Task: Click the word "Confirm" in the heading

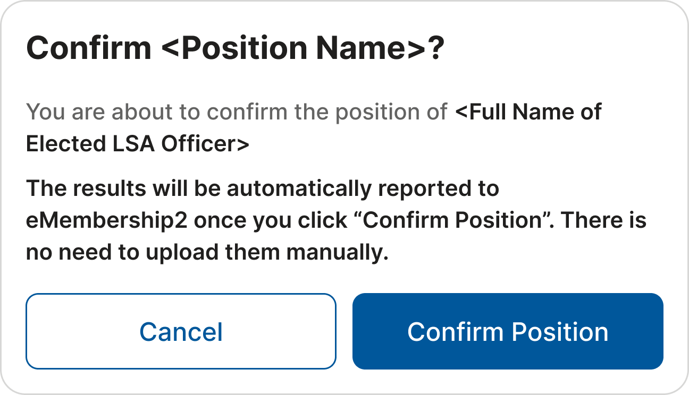Action: [89, 49]
